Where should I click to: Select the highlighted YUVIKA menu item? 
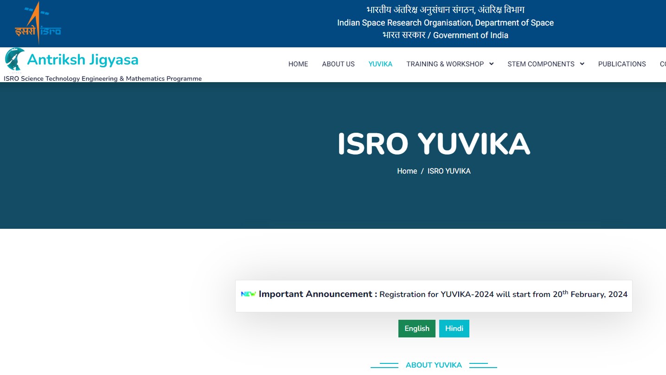coord(380,64)
